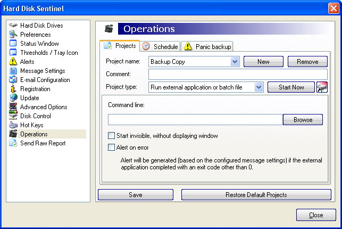Click the Command line input field
This screenshot has width=342, height=229.
[x=195, y=120]
